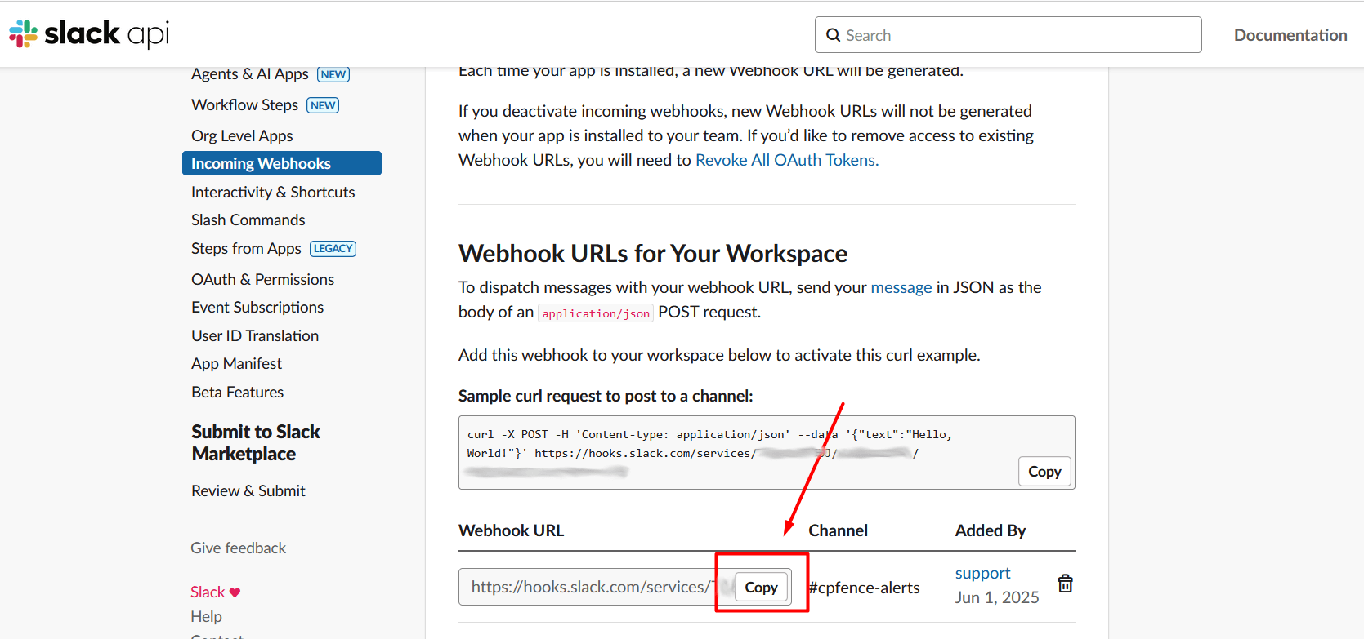Open the Documentation link in header
The height and width of the screenshot is (639, 1364).
pyautogui.click(x=1290, y=35)
